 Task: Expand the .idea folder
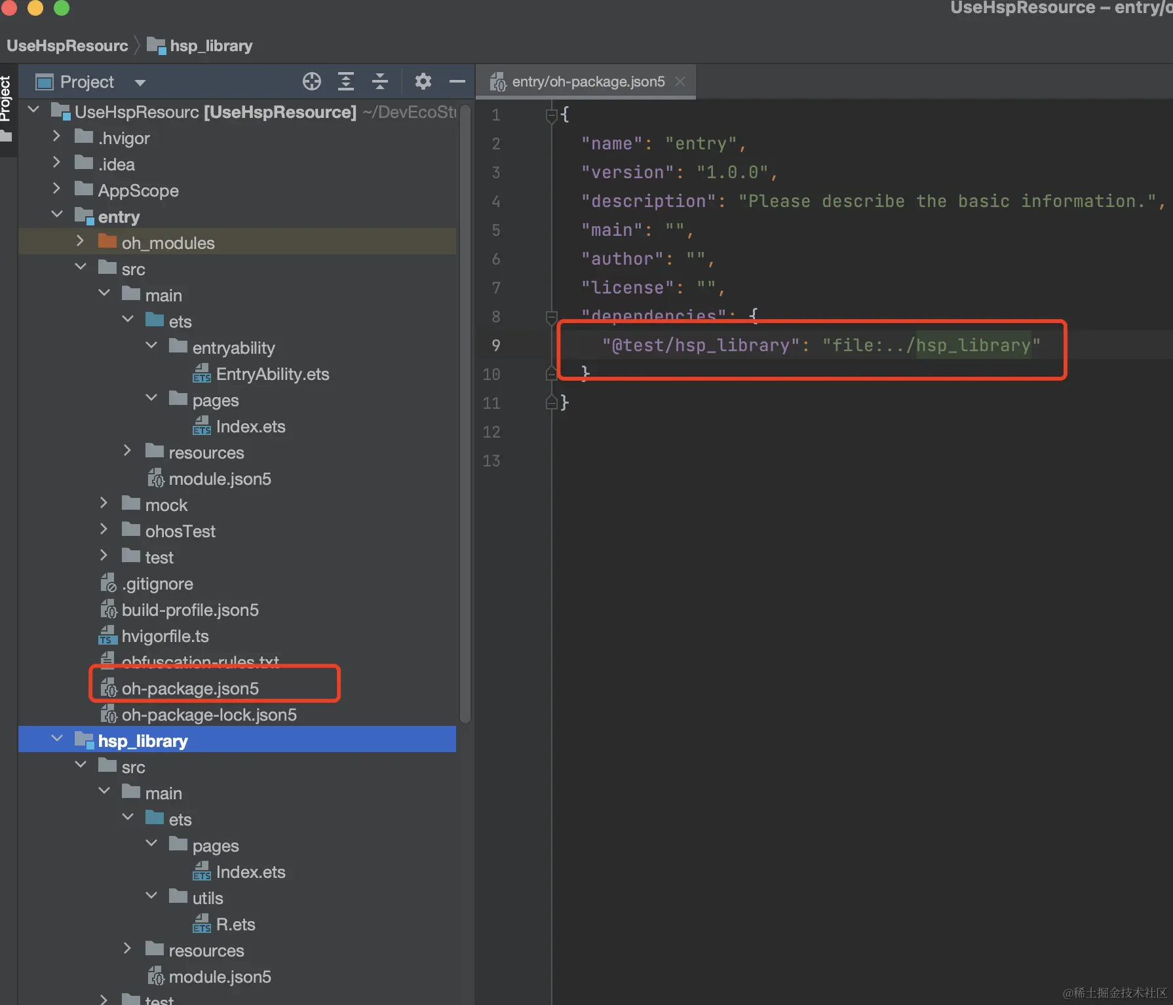click(57, 162)
